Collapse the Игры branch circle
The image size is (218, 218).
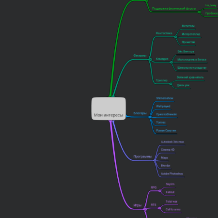point(145,209)
